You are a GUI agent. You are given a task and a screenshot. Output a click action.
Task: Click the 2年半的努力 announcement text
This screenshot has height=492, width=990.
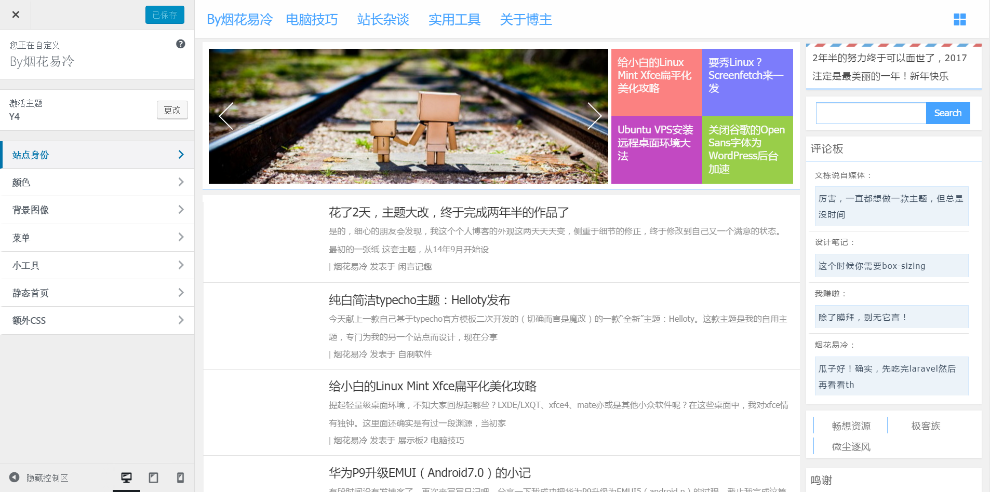tap(890, 67)
